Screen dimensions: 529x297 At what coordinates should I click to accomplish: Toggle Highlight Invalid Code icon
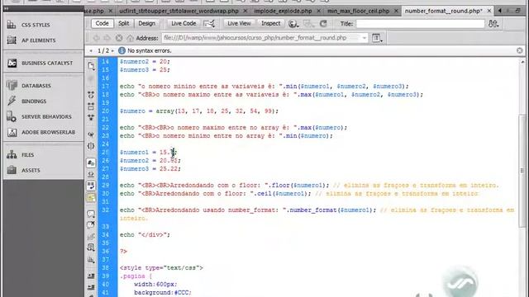[x=91, y=174]
